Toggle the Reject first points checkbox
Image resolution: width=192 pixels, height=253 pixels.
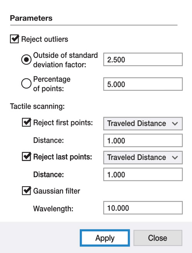point(26,123)
